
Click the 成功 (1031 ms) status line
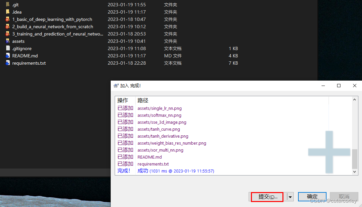(176, 171)
